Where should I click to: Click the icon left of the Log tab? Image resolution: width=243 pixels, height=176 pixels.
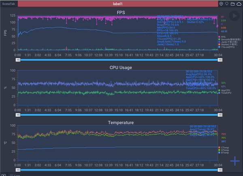(x=4, y=175)
